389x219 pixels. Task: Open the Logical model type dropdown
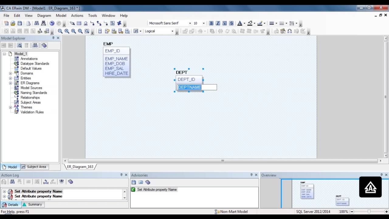coord(172,31)
